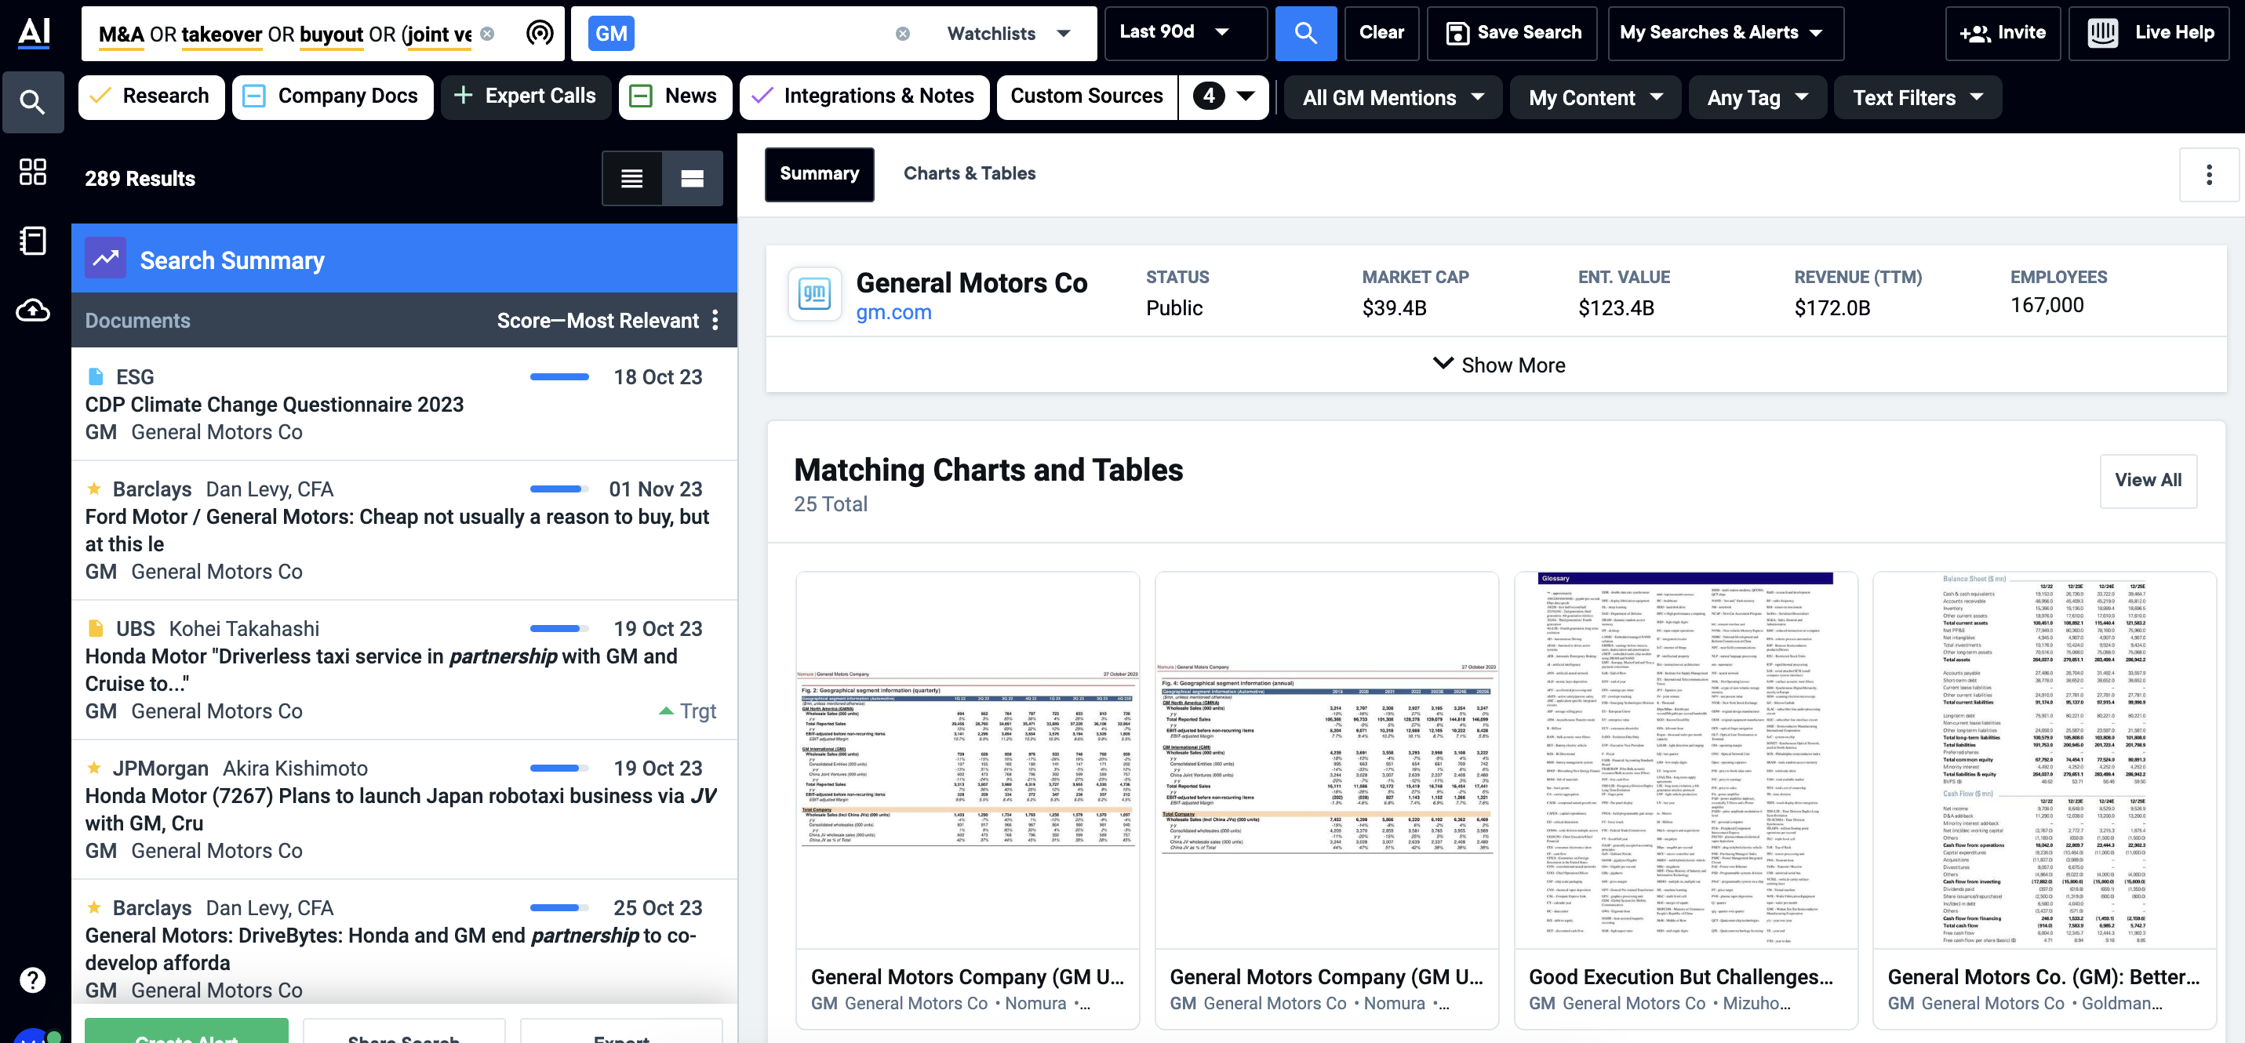Expand company details with Show More
The height and width of the screenshot is (1043, 2245).
(x=1498, y=365)
